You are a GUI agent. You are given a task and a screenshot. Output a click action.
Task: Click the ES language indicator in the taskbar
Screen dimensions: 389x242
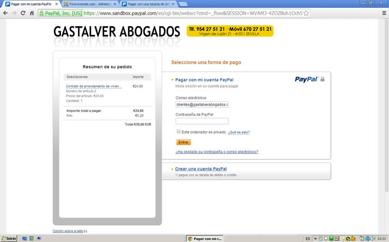point(308,239)
